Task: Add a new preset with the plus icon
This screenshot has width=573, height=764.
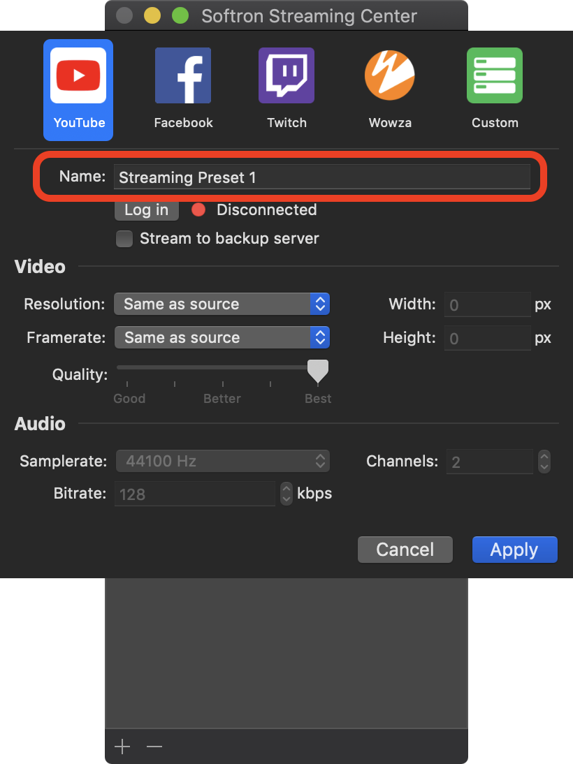Action: coord(122,747)
